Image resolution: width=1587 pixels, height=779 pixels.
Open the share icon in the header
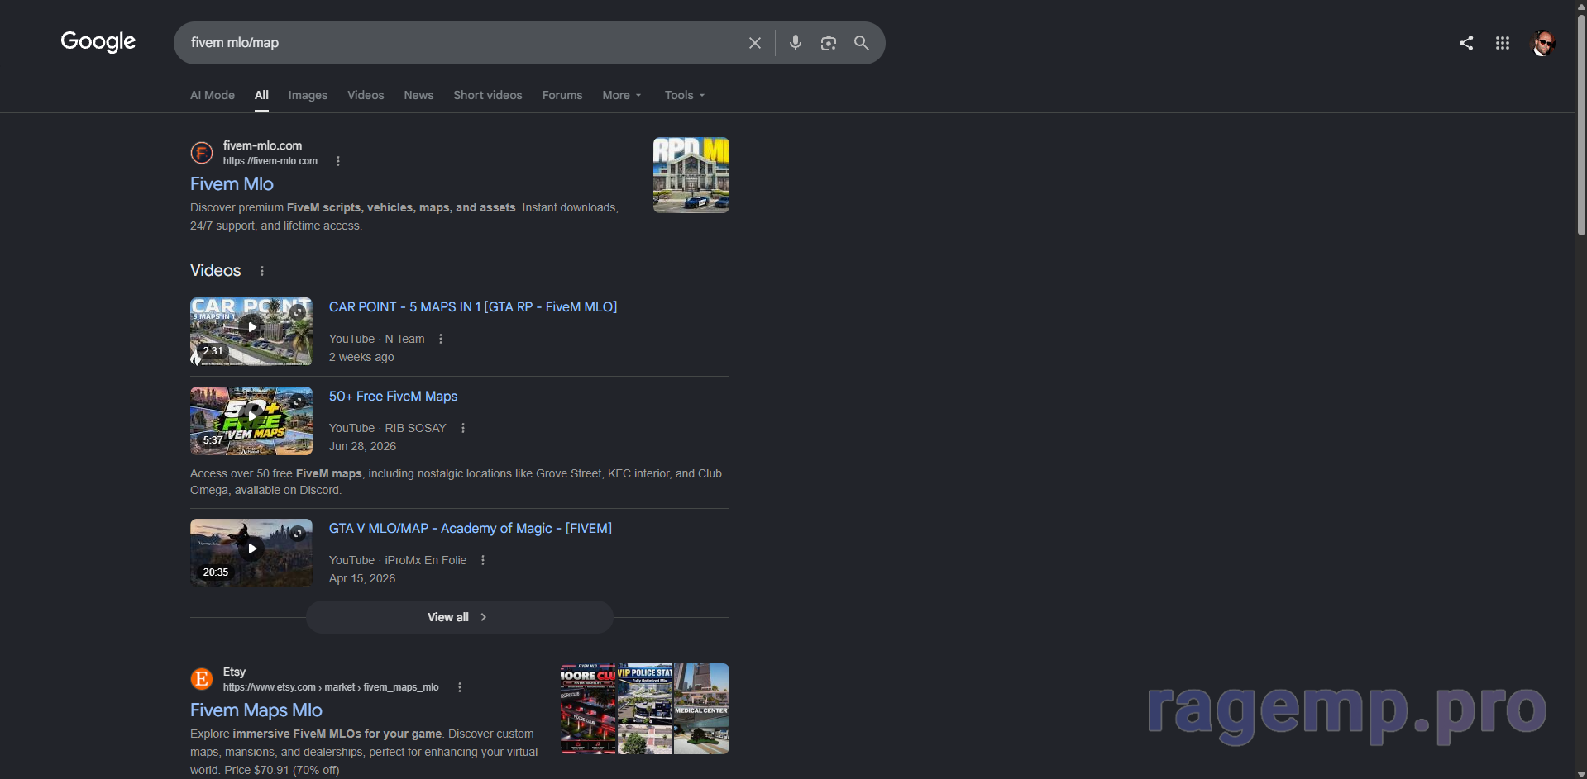tap(1466, 43)
